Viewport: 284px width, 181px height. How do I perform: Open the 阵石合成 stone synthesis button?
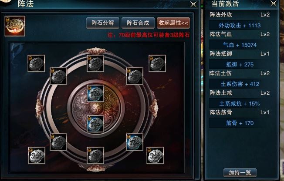(x=138, y=23)
